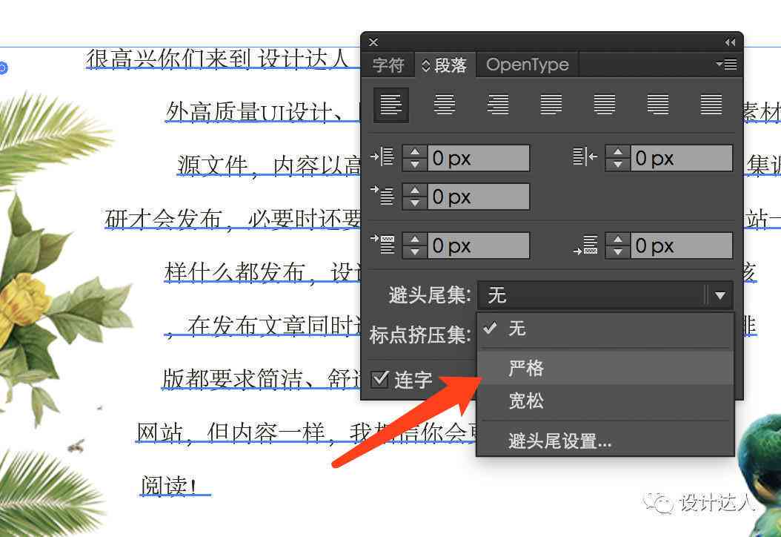781x537 pixels.
Task: Click the text '阅读!' on canvas
Action: point(169,486)
